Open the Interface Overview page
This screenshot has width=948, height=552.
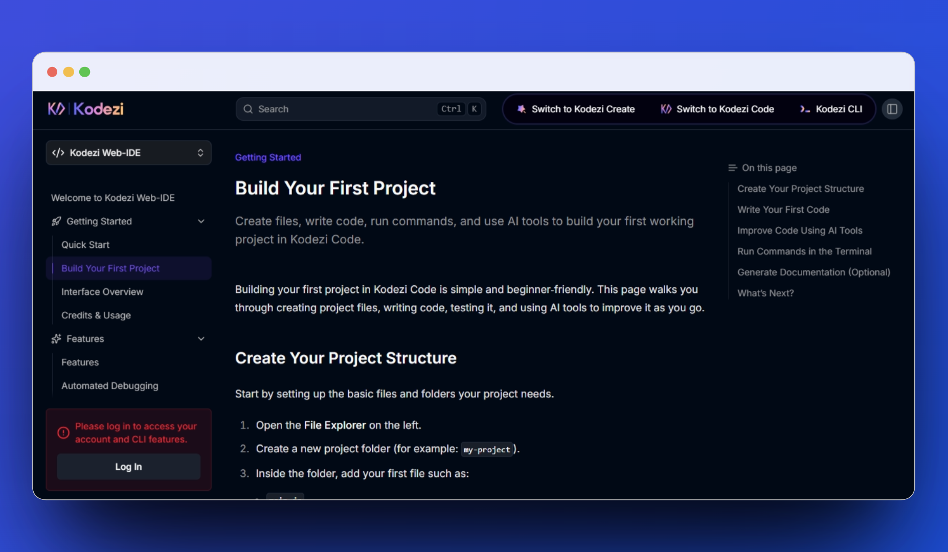coord(102,292)
